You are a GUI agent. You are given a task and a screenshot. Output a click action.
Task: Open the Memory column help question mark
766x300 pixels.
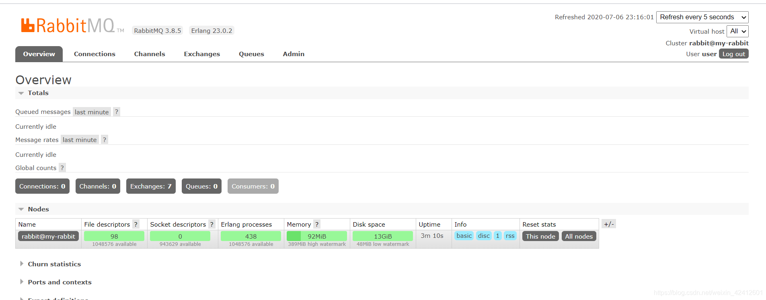pyautogui.click(x=317, y=224)
